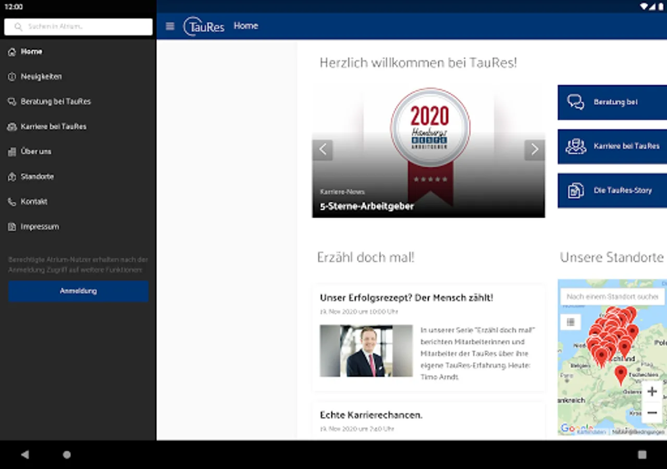This screenshot has width=667, height=469.
Task: Click the Beratung bei TauRes chat icon in sidebar
Action: tap(12, 102)
